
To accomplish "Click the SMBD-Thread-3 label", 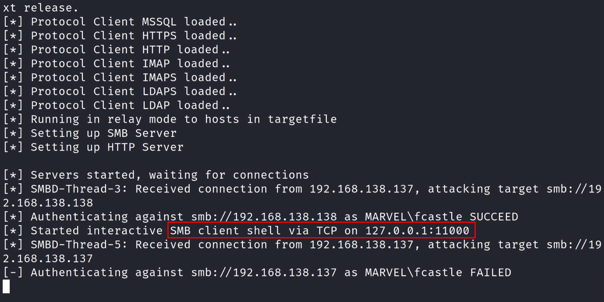I will tap(79, 189).
